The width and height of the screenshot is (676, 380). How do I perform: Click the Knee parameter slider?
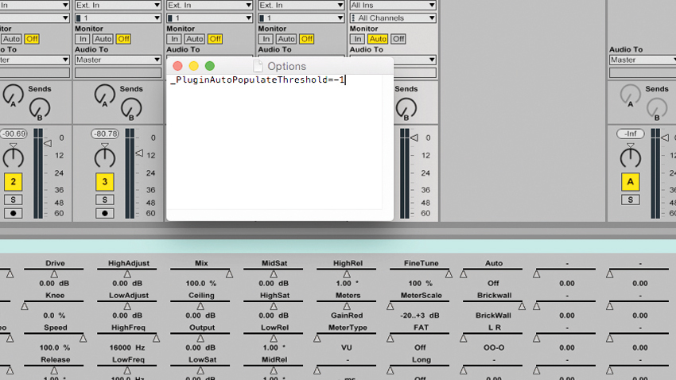click(x=54, y=305)
